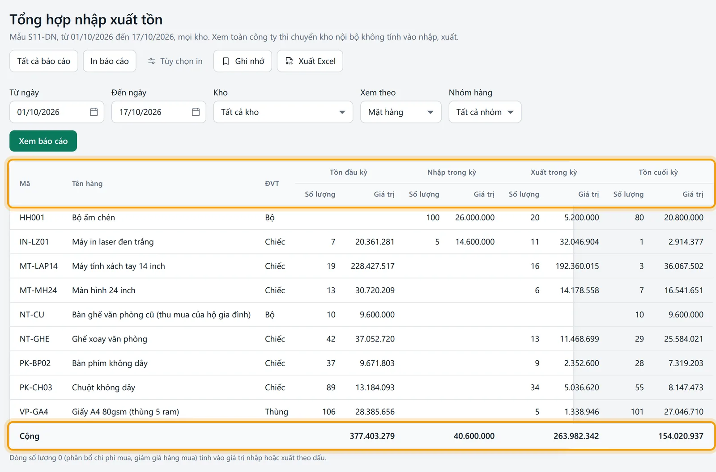Select the item code HH001
Screen dimensions: 716x472
click(x=32, y=218)
